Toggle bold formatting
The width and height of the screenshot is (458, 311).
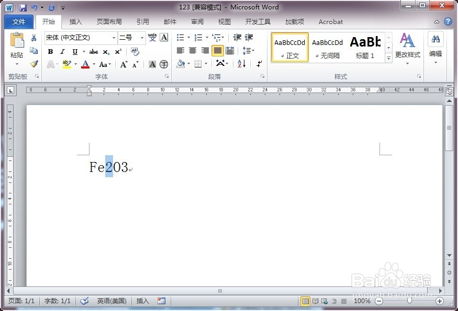(x=50, y=52)
